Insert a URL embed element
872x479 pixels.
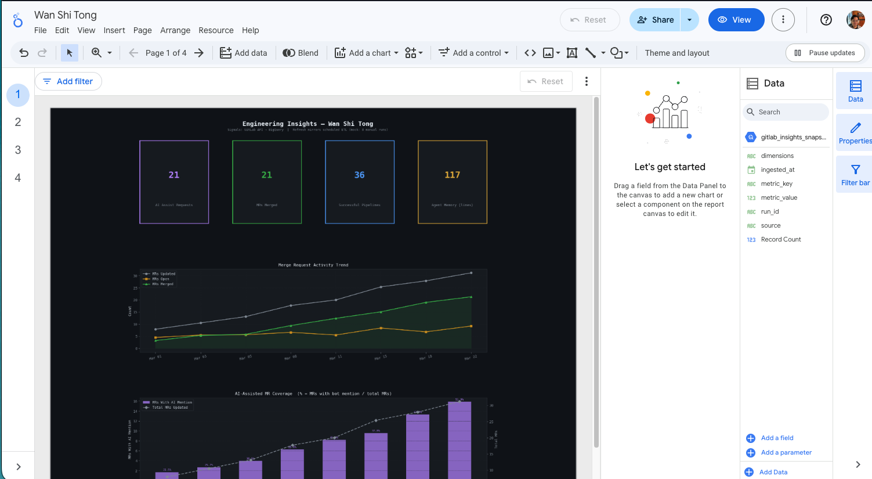pyautogui.click(x=530, y=53)
